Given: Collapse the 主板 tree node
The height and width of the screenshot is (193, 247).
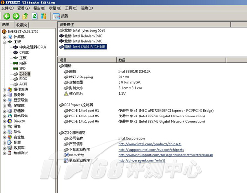Looking at the screenshot, I should coord(4,42).
